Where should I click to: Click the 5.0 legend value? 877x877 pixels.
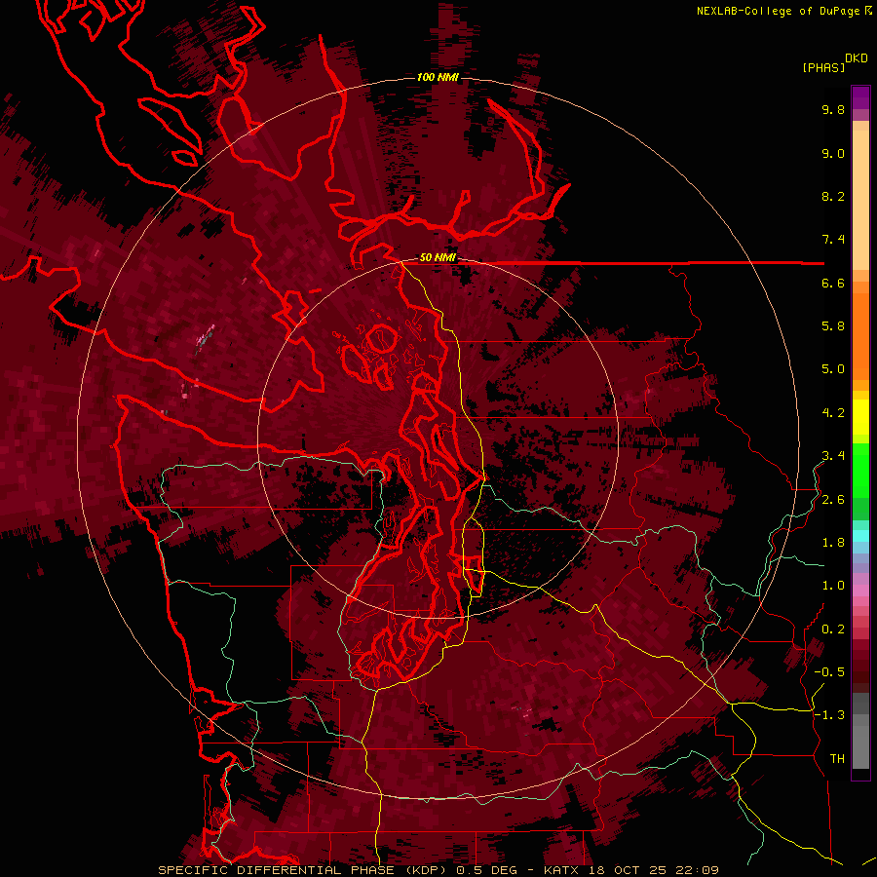833,369
